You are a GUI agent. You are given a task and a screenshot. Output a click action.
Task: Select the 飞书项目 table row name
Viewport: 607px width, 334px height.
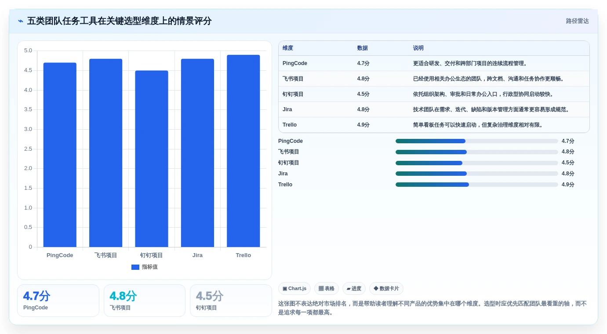(293, 79)
